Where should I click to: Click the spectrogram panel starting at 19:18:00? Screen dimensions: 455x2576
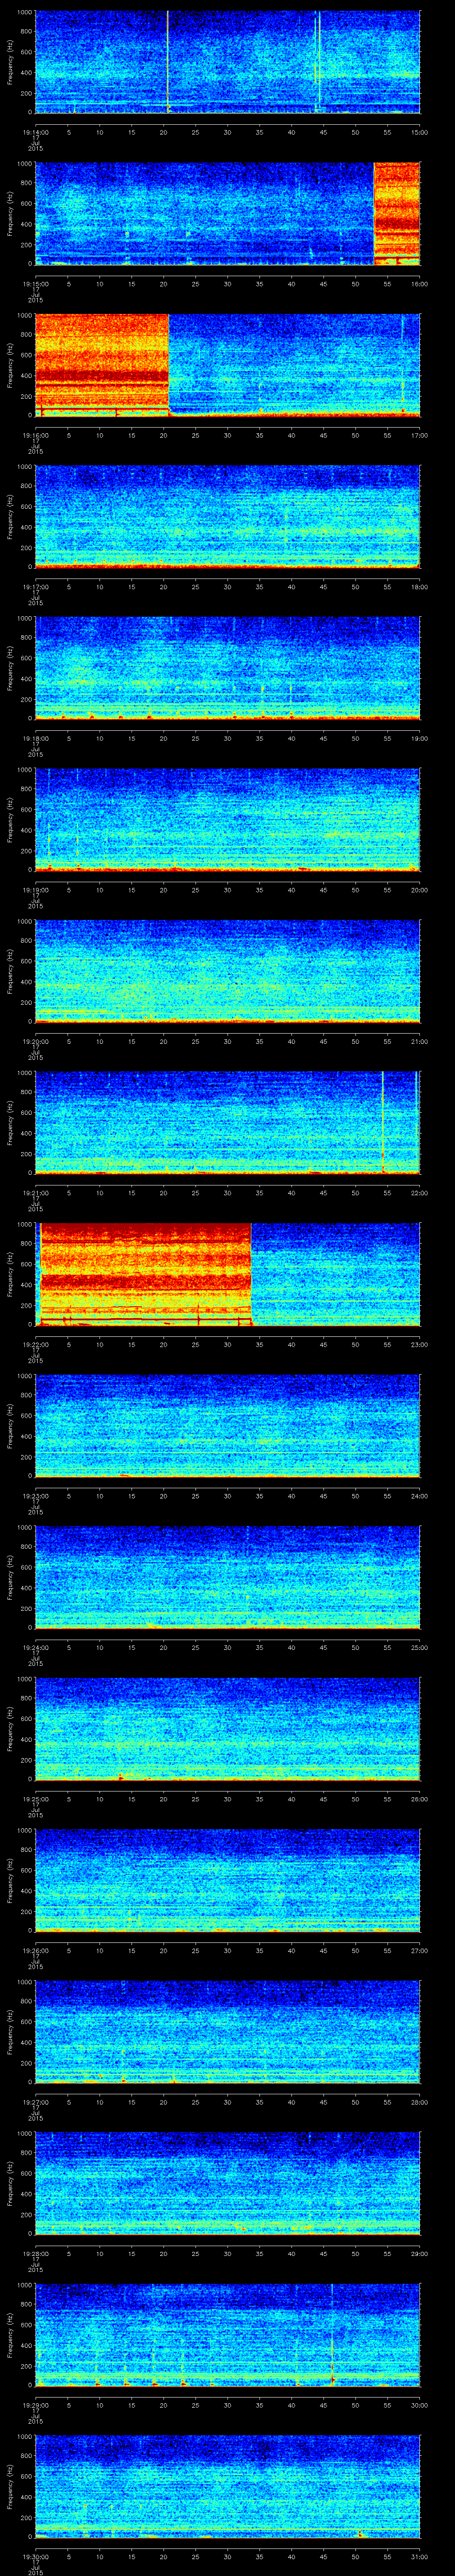(x=228, y=668)
